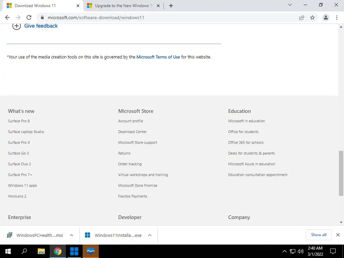Click the network icon in system tray
The width and height of the screenshot is (344, 258).
point(293,251)
